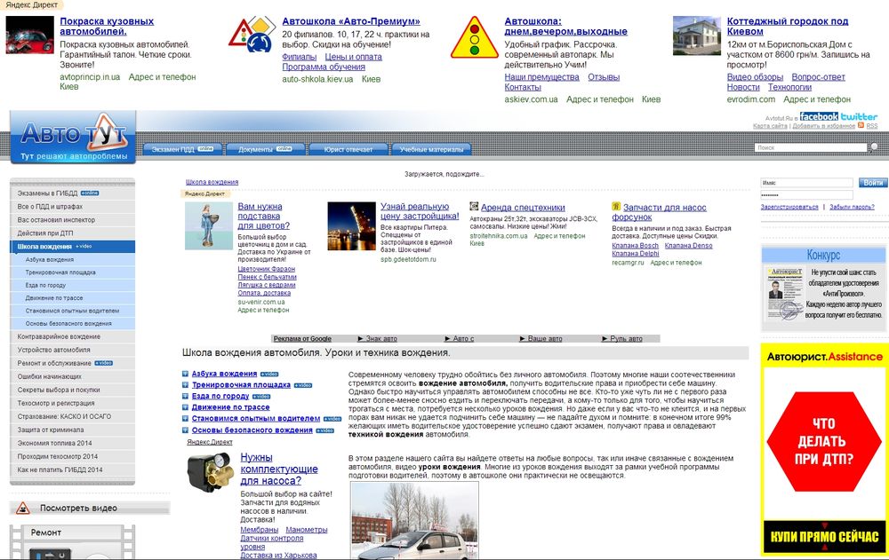This screenshot has width=889, height=560.
Task: Click the plus icon beside Езда по городу
Action: [x=186, y=396]
